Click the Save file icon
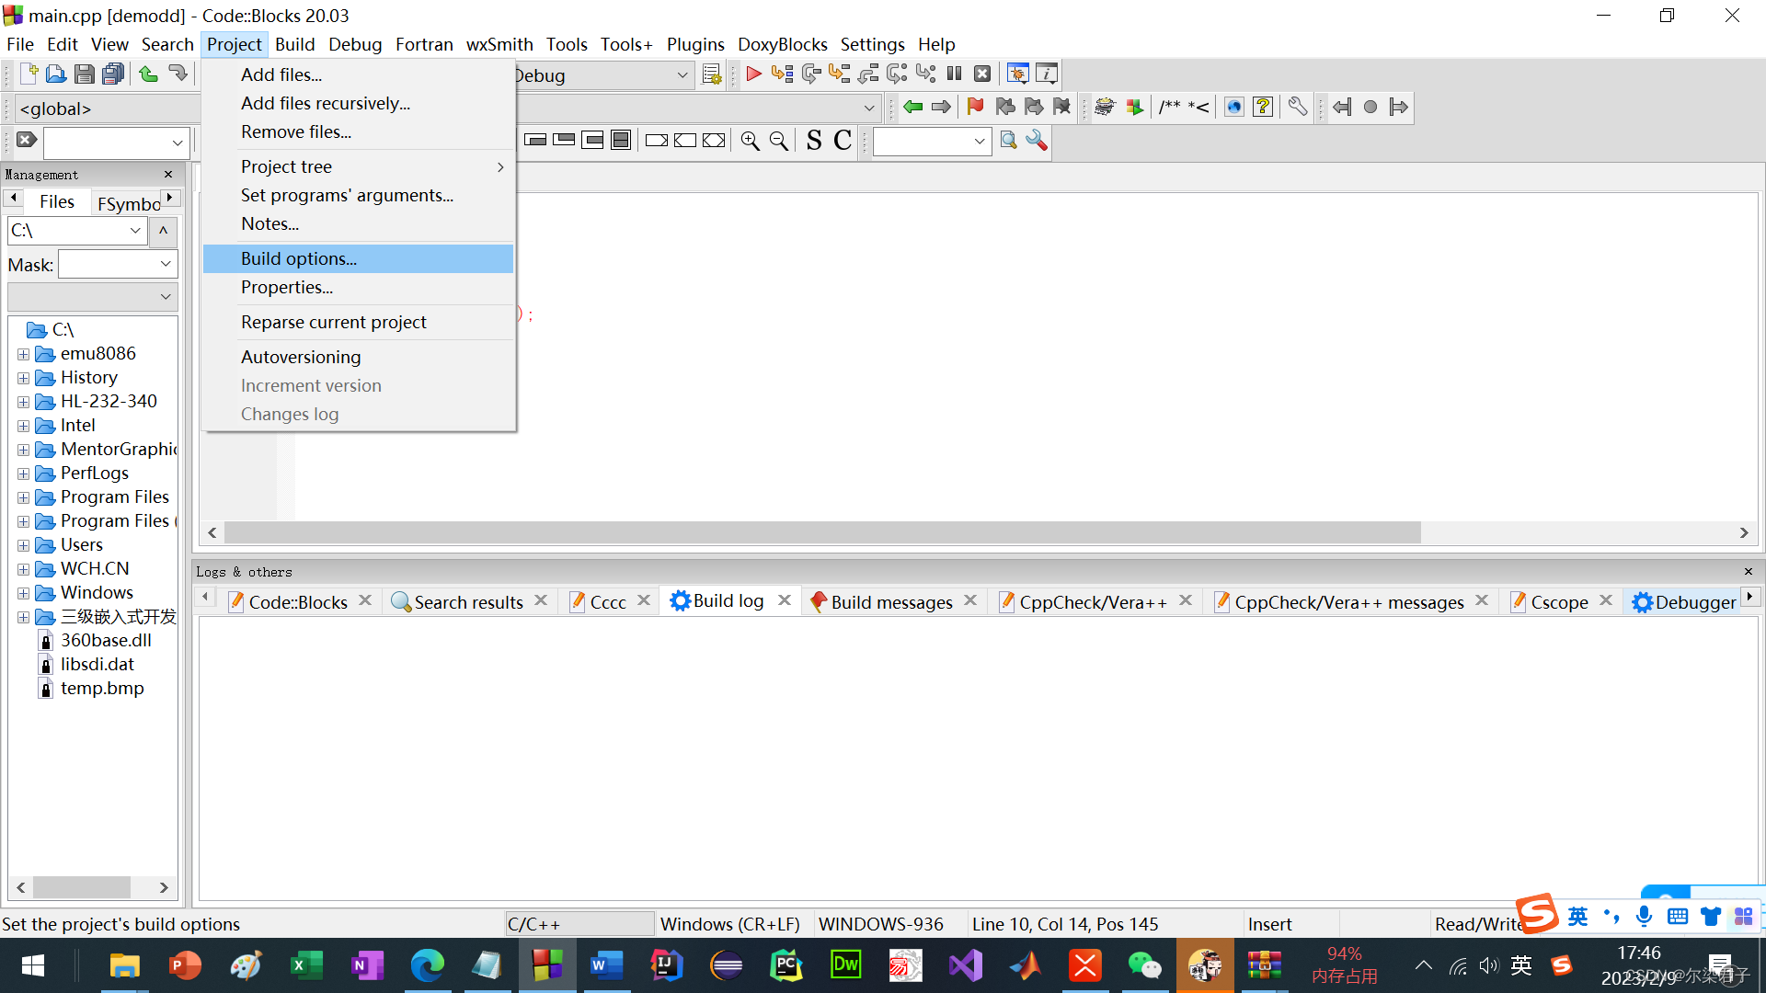 [x=84, y=74]
